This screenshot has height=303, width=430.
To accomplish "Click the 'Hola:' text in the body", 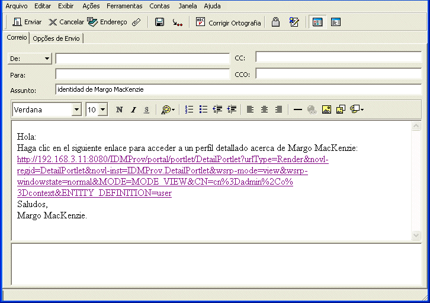I will point(26,137).
